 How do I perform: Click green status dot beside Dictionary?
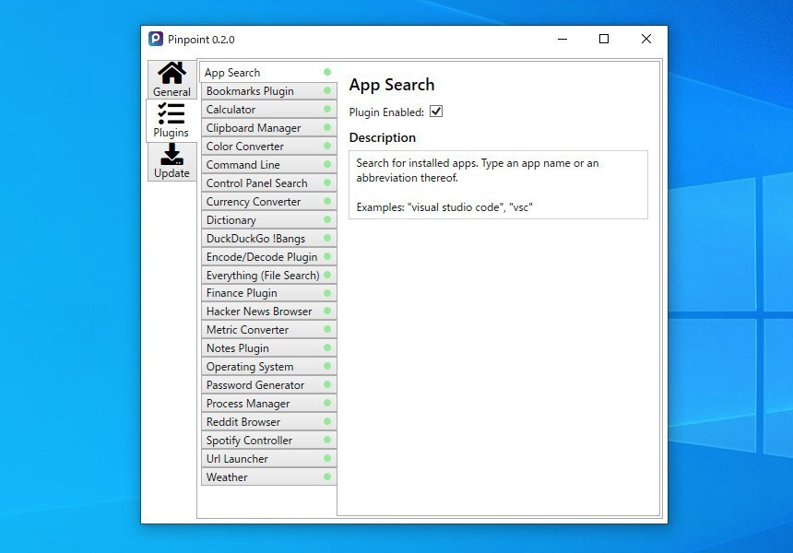tap(327, 219)
